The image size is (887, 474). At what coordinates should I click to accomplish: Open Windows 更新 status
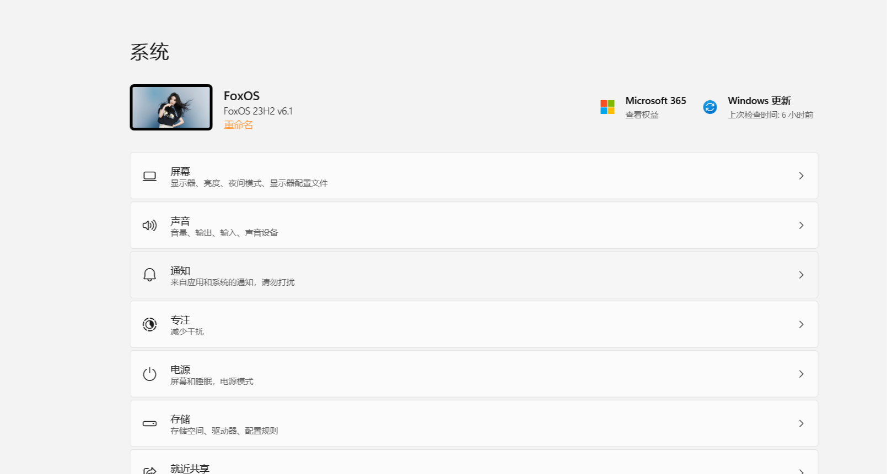(x=758, y=107)
